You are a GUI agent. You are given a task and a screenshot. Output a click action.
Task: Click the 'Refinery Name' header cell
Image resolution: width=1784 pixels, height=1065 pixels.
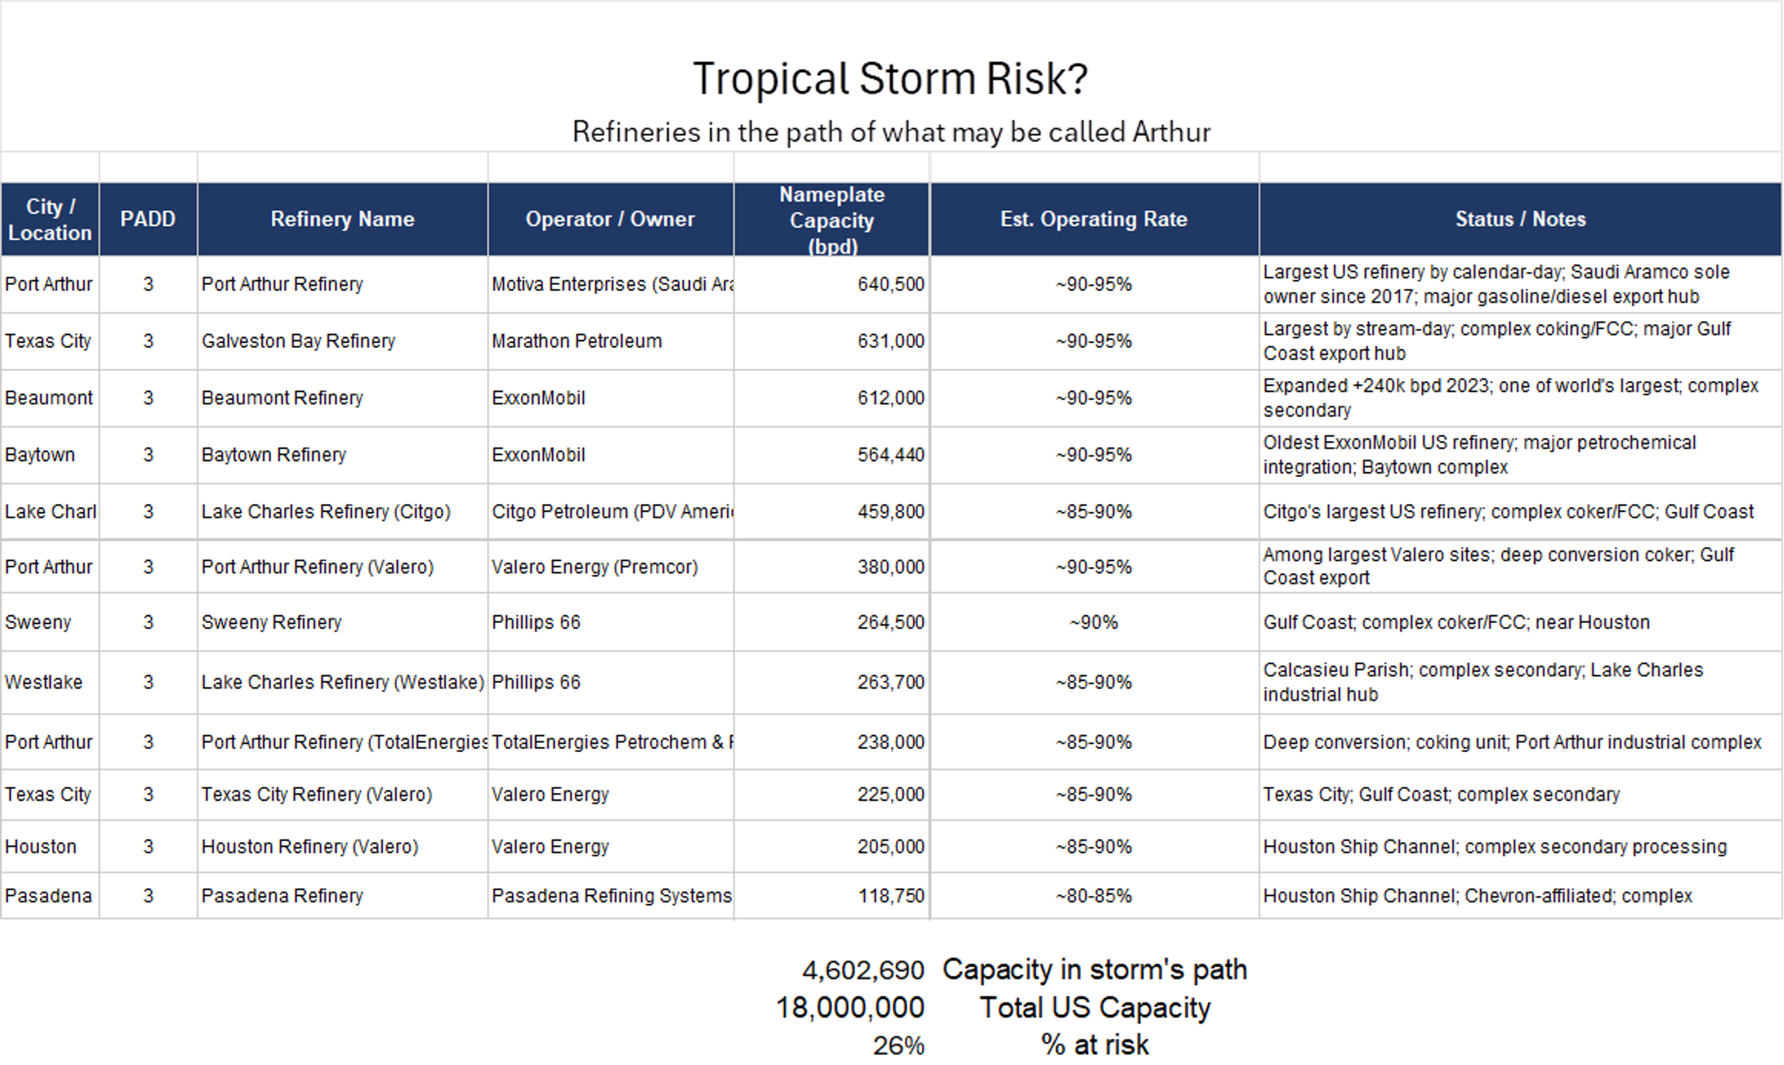tap(342, 219)
